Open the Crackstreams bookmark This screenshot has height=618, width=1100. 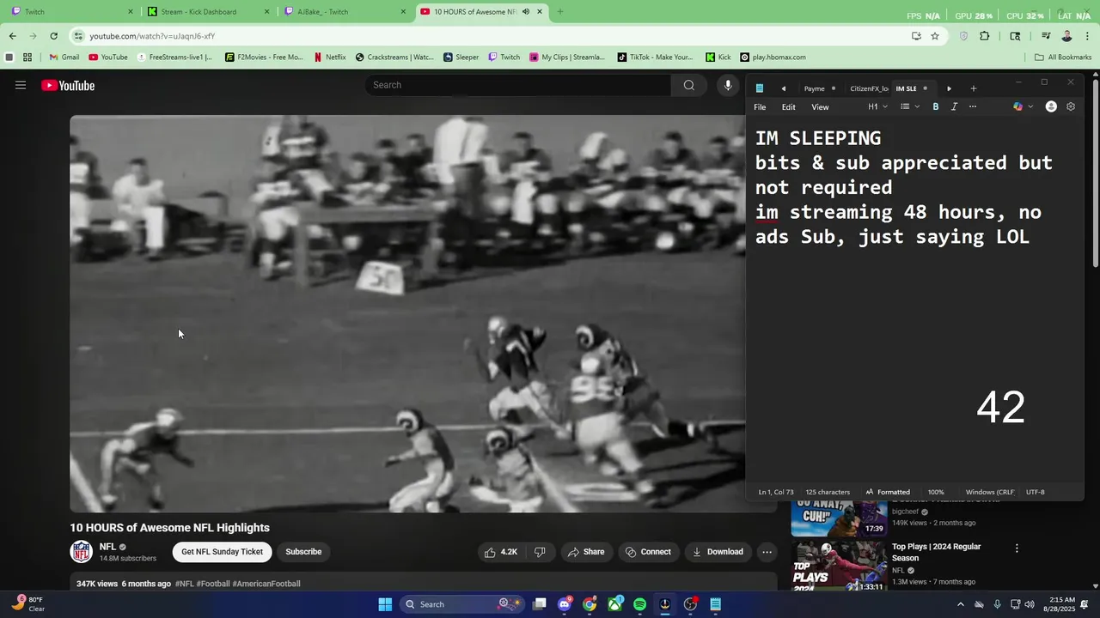point(394,58)
